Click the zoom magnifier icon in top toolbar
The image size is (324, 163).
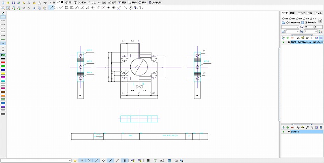click(x=3, y=8)
